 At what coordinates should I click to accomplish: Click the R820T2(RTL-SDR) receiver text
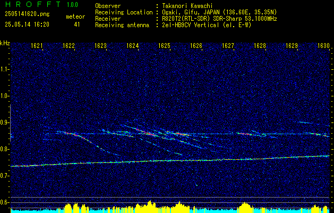point(219,19)
